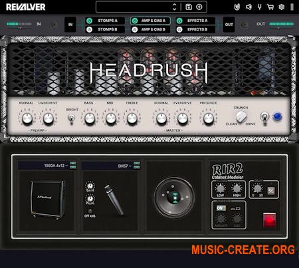Click the Treble knob

tap(132, 118)
